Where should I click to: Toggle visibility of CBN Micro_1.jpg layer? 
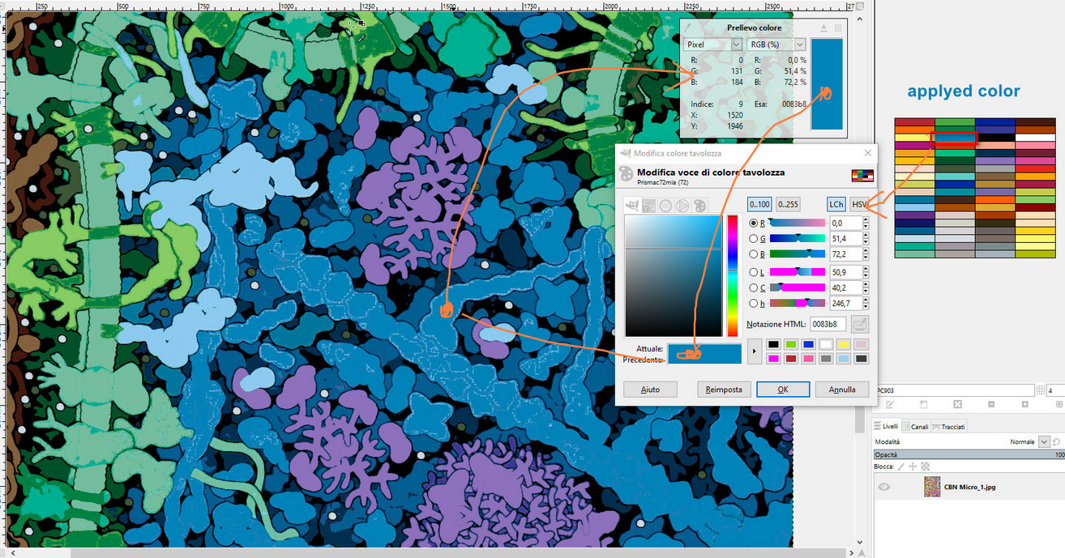pos(884,487)
